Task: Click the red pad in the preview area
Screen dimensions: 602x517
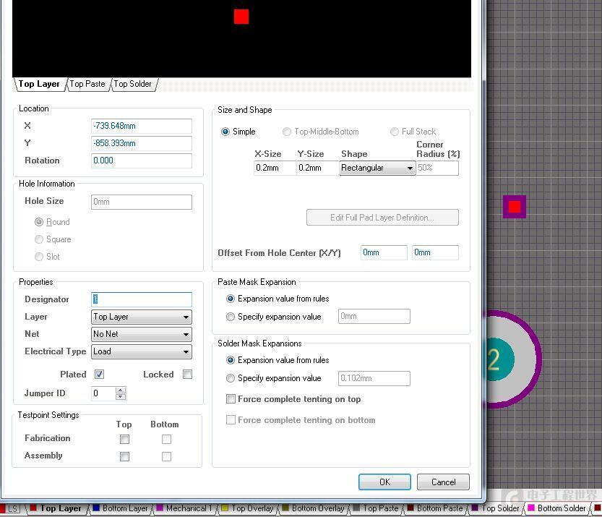Action: click(x=241, y=17)
